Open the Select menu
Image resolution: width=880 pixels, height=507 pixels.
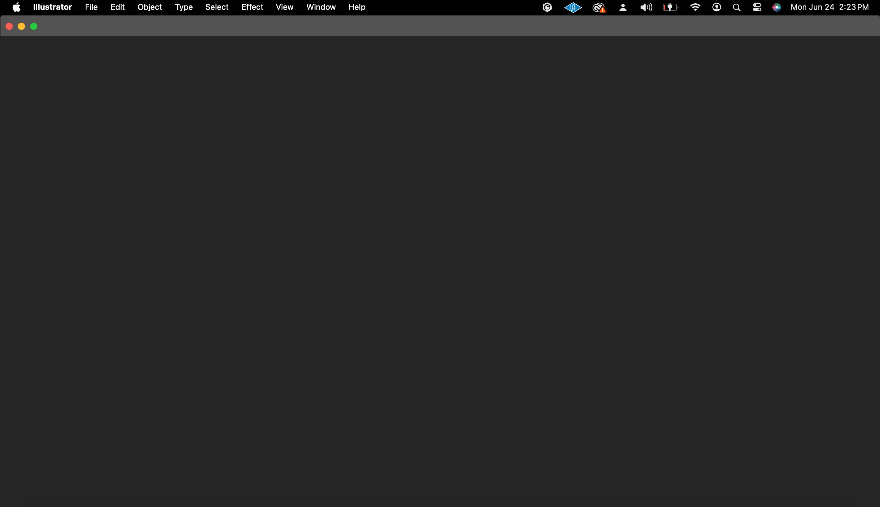click(x=216, y=7)
